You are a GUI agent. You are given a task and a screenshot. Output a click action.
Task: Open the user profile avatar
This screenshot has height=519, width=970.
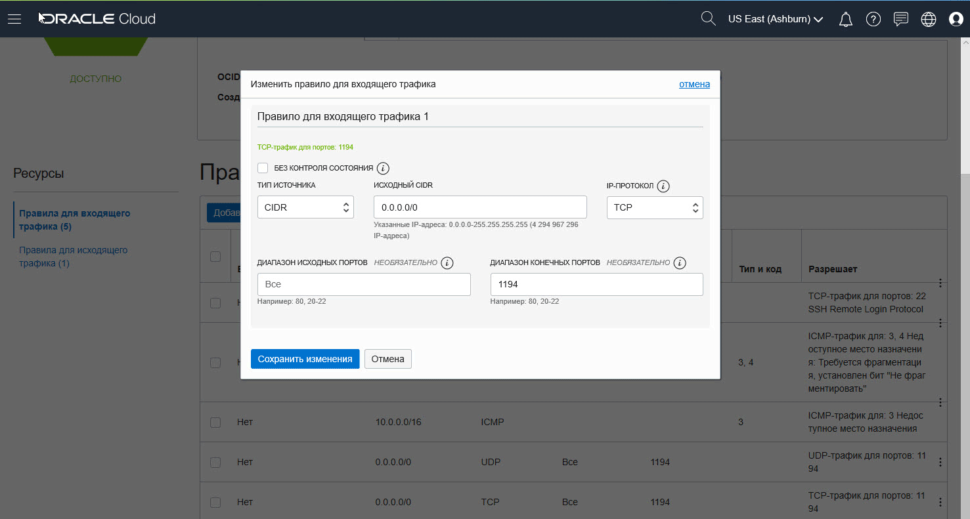click(956, 20)
